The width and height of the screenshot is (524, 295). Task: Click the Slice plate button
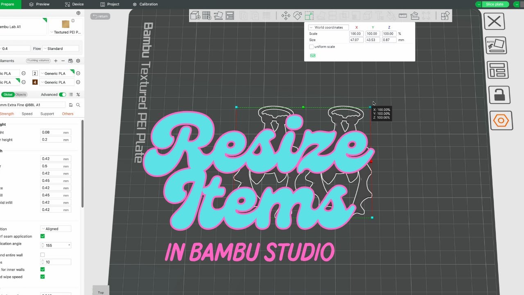[x=495, y=4]
